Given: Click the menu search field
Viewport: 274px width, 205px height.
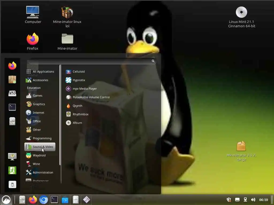Looking at the screenshot, I should [92, 61].
